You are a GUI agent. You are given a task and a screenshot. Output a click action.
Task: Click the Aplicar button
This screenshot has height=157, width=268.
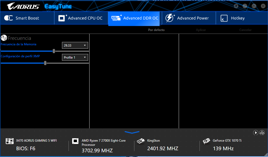pos(201,30)
